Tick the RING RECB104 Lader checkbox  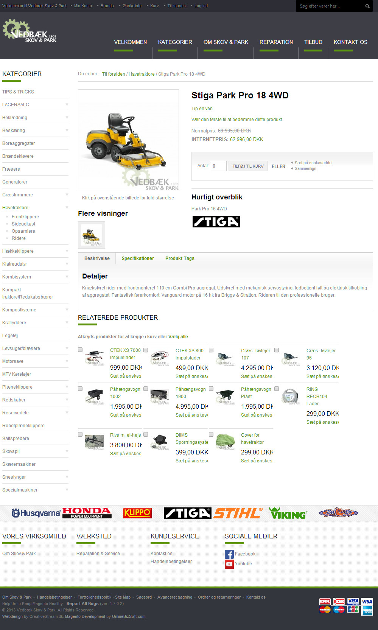click(x=277, y=389)
